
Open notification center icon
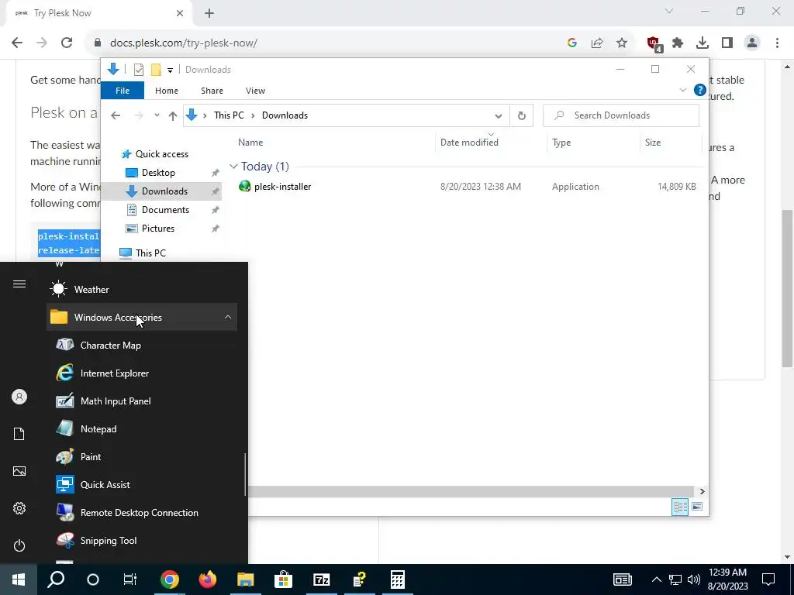pos(768,580)
